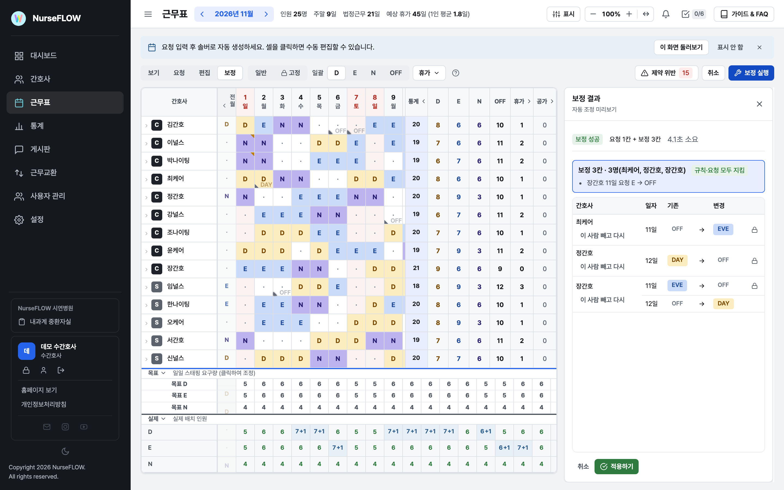
Task: Zoom in with plus icon
Action: (629, 14)
